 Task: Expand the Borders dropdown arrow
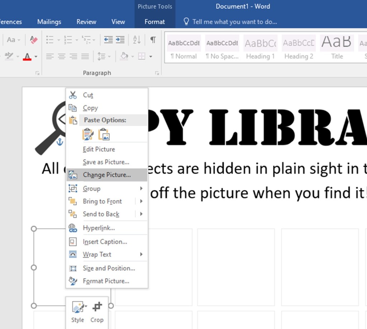(151, 57)
